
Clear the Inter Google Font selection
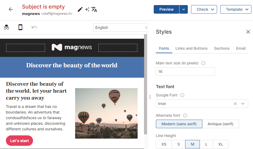click(235, 104)
